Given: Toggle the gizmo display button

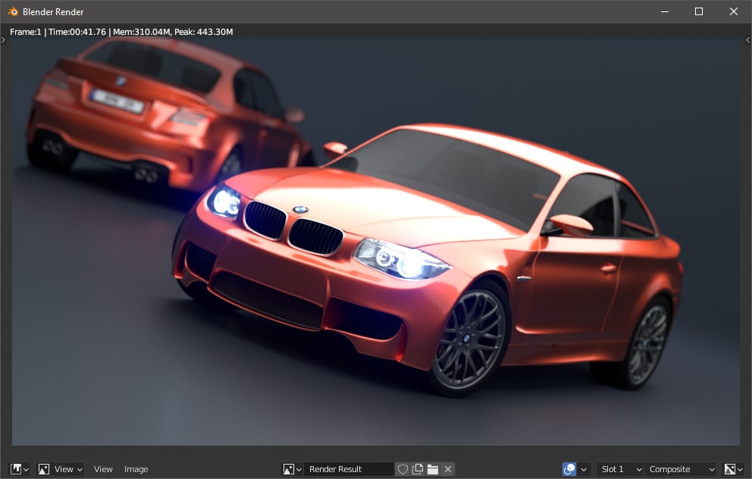Looking at the screenshot, I should point(569,469).
